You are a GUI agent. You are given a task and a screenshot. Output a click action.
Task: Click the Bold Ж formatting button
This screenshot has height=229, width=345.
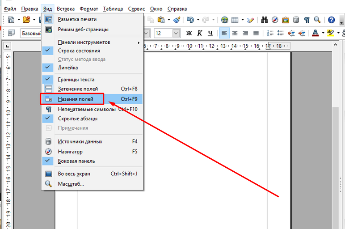pos(189,33)
